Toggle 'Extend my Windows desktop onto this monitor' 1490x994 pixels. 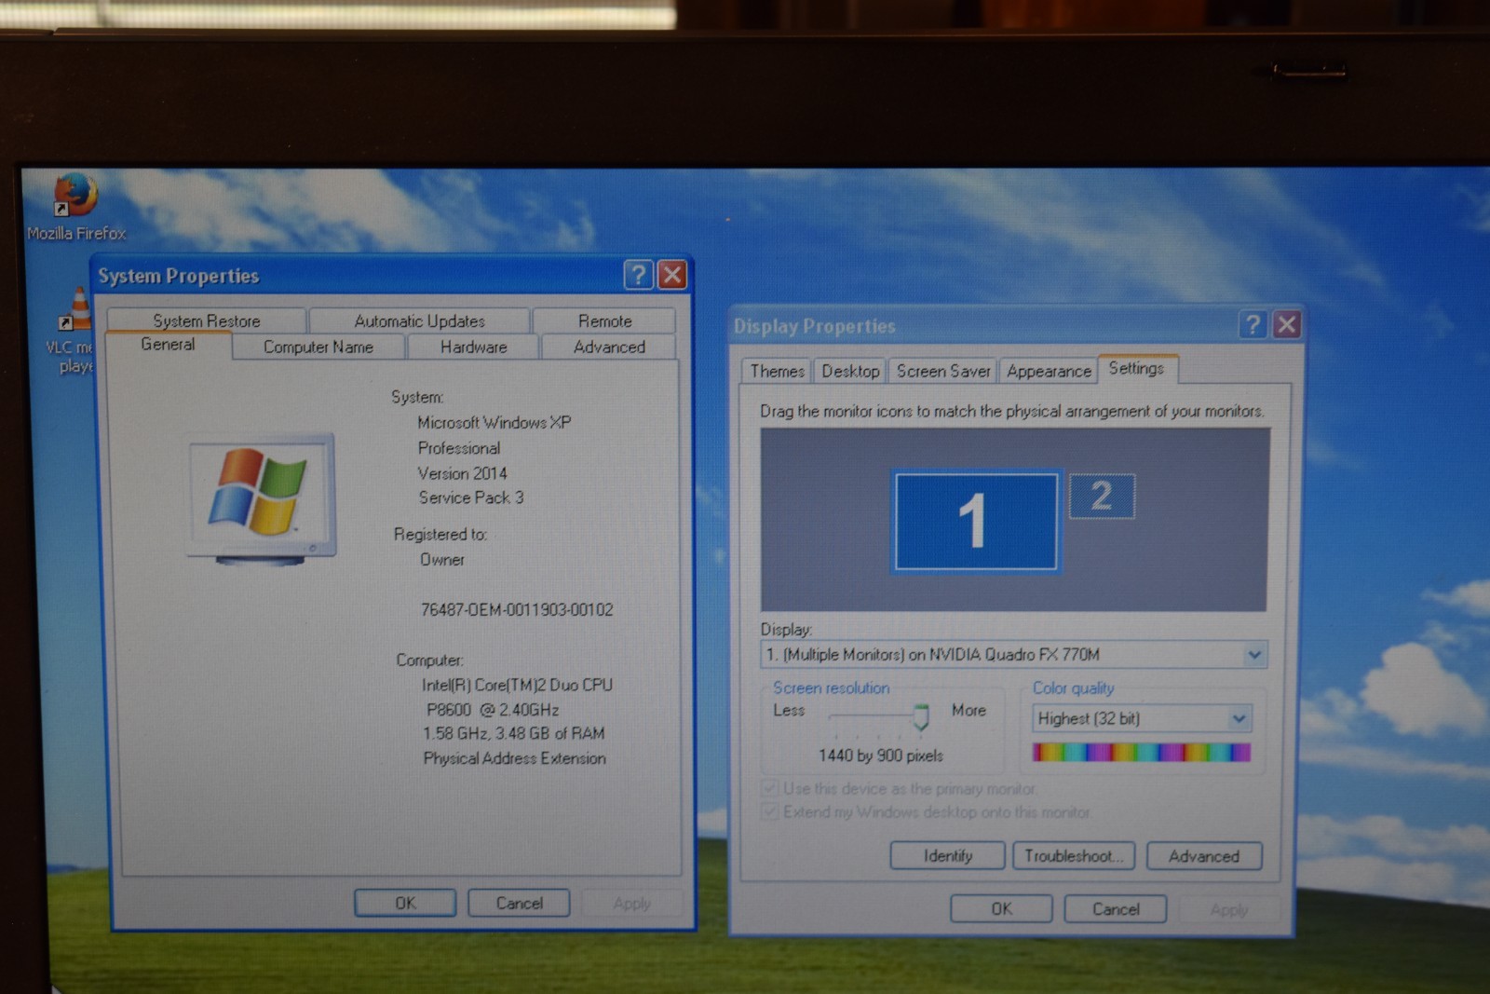tap(927, 812)
